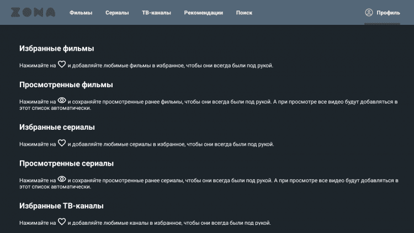Click the heart icon under Избранные фильмы
The image size is (414, 233).
point(62,65)
